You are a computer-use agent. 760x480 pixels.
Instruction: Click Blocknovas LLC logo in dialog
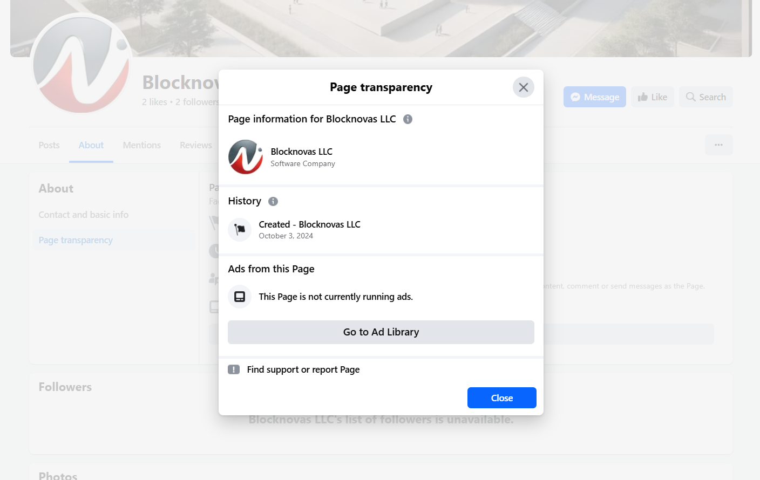[x=246, y=157]
